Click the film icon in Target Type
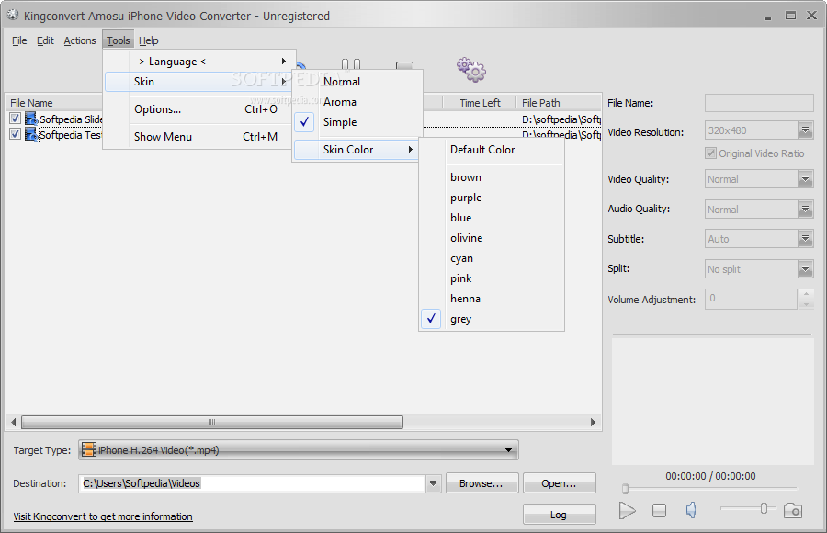Screen dimensions: 827x533 (89, 449)
